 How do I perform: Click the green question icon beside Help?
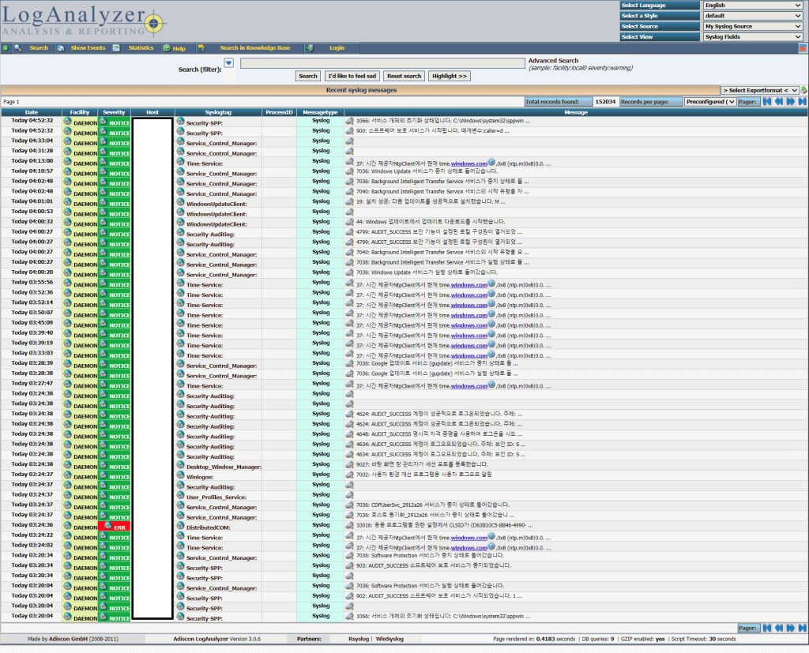pos(167,48)
